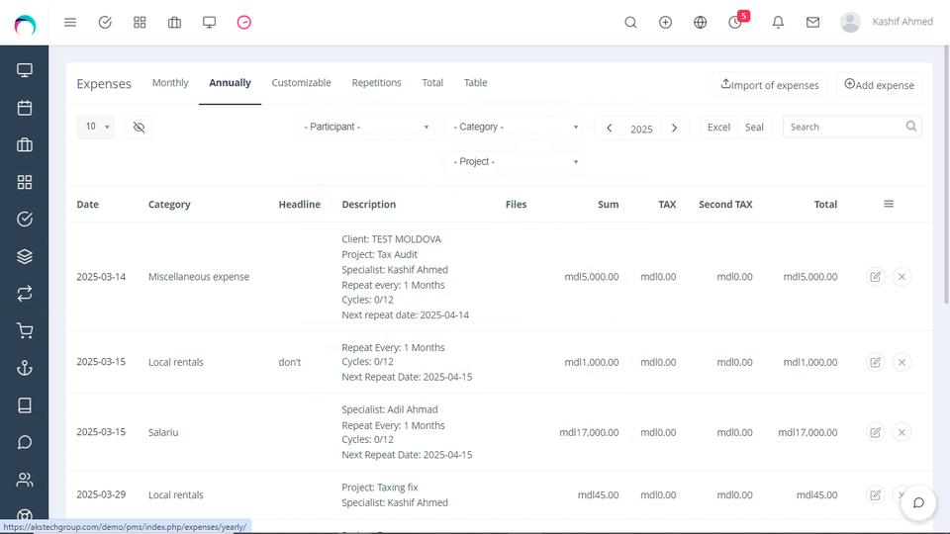This screenshot has width=950, height=534.
Task: Switch to the Monthly tab
Action: pos(170,83)
